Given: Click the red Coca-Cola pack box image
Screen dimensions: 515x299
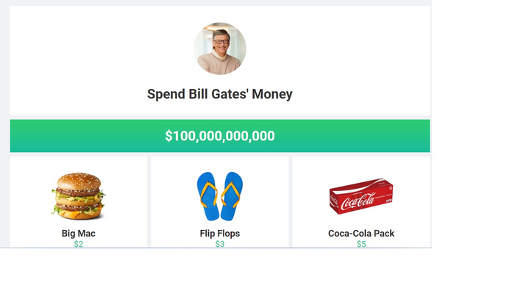Looking at the screenshot, I should click(361, 197).
